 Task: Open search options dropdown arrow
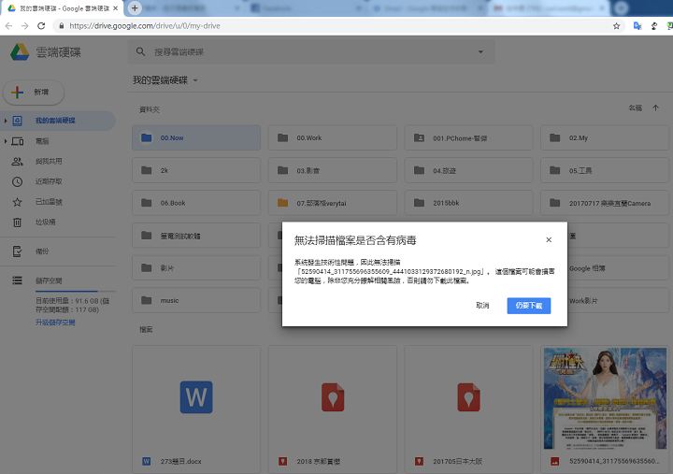tap(480, 52)
